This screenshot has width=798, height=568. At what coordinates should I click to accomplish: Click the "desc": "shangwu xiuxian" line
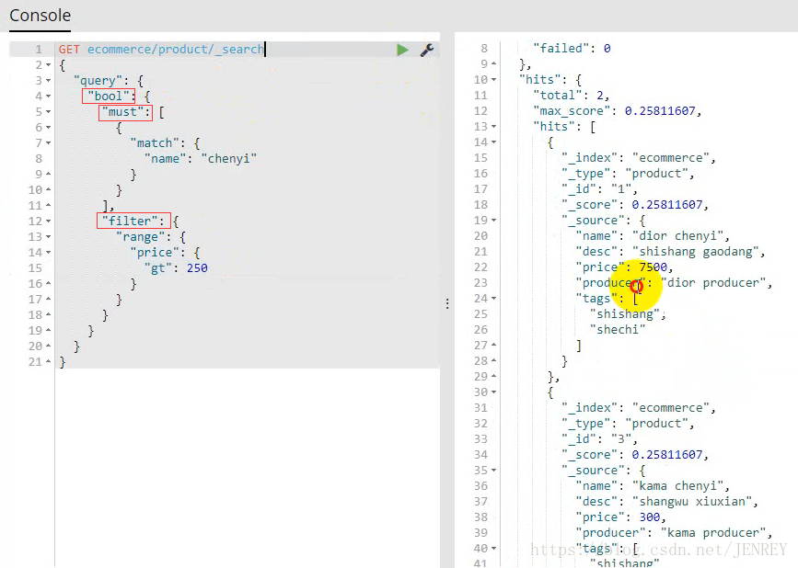666,502
